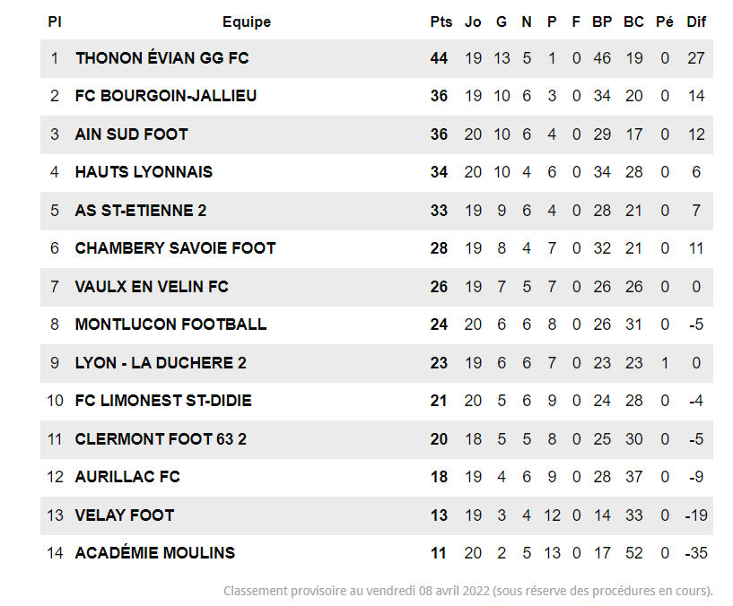This screenshot has width=733, height=606.
Task: Open the FC BOURGOIN-JALLIEU team link
Action: tap(166, 96)
